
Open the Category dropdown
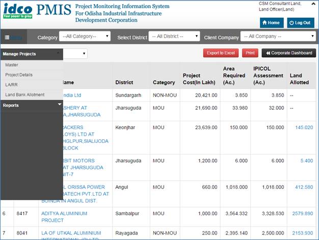[x=85, y=36]
